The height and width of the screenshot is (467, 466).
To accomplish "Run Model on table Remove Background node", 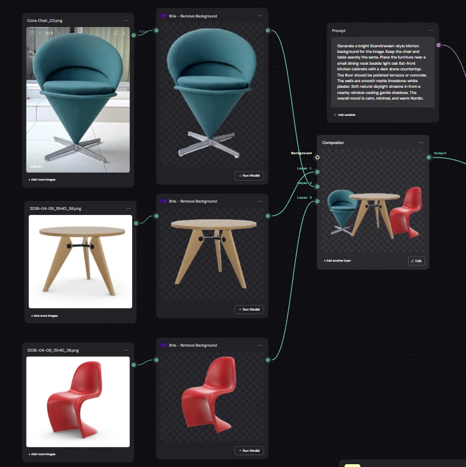I will (249, 309).
